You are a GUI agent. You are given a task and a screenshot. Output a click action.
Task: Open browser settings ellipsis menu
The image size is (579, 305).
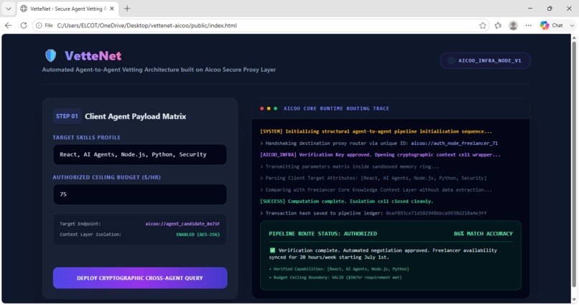click(529, 25)
